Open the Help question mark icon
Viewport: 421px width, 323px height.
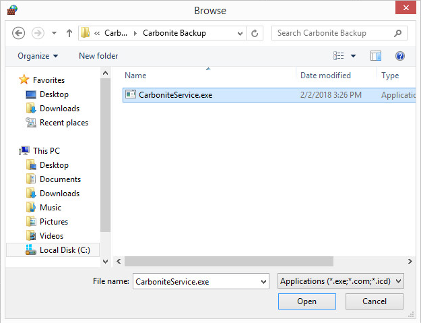tap(400, 56)
